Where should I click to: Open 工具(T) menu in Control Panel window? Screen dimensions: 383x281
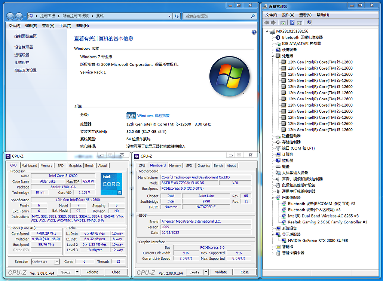pos(65,26)
